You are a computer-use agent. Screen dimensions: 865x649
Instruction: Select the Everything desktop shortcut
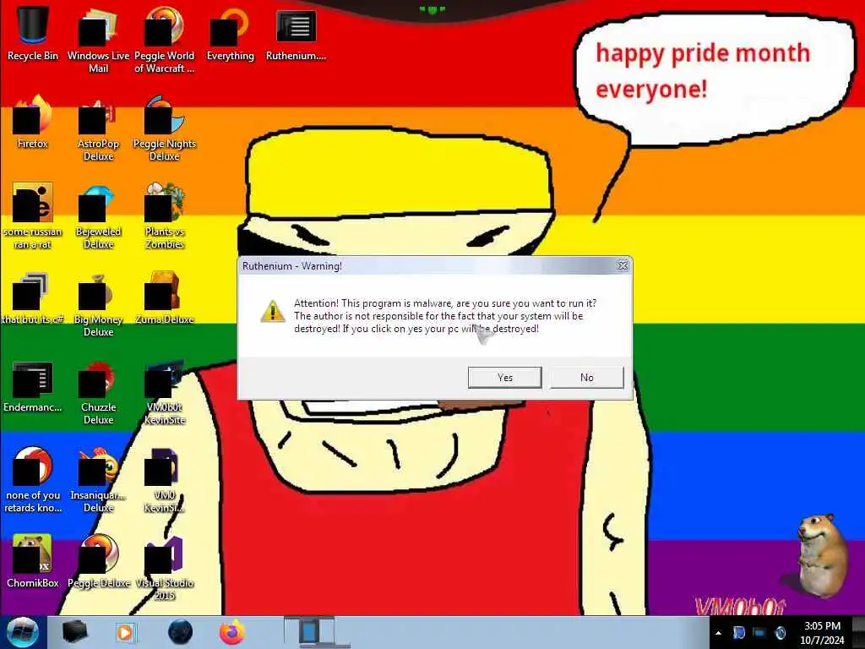coord(230,33)
